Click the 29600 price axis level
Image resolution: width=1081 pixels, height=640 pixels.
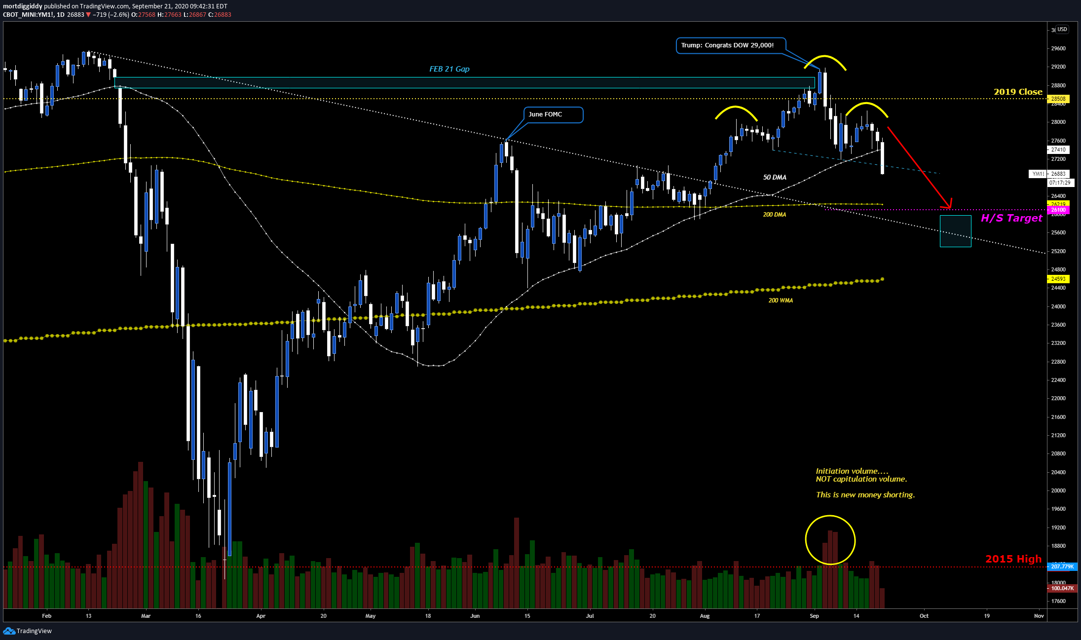pyautogui.click(x=1058, y=48)
